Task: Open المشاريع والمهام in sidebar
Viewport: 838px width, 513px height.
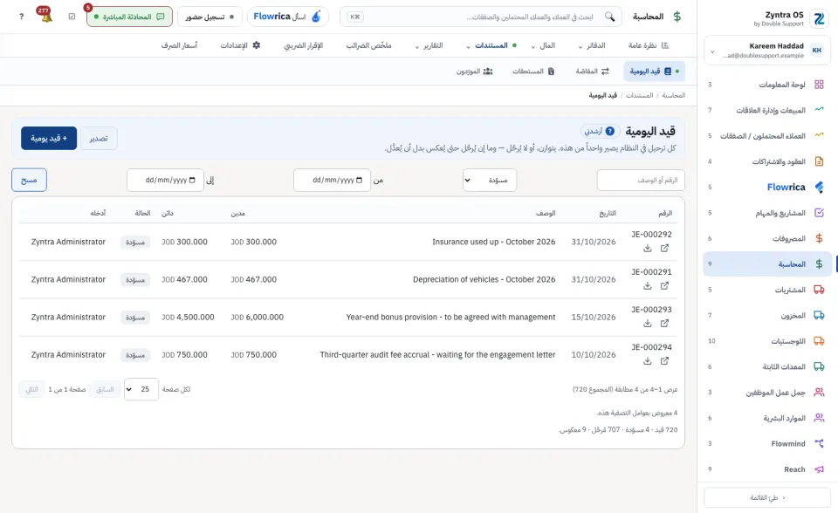Action: point(767,213)
